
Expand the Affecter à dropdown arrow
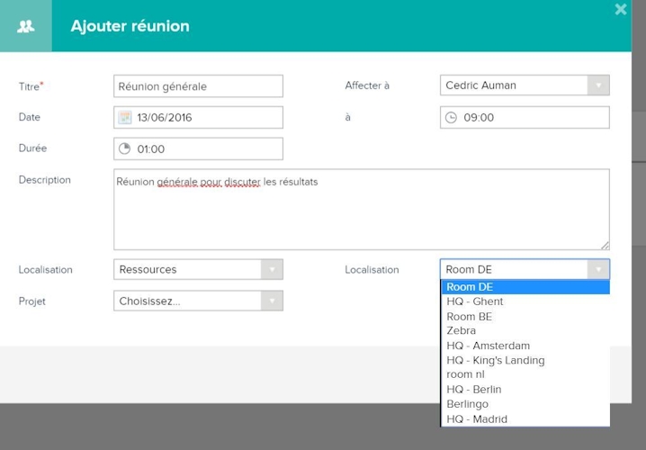pos(598,85)
